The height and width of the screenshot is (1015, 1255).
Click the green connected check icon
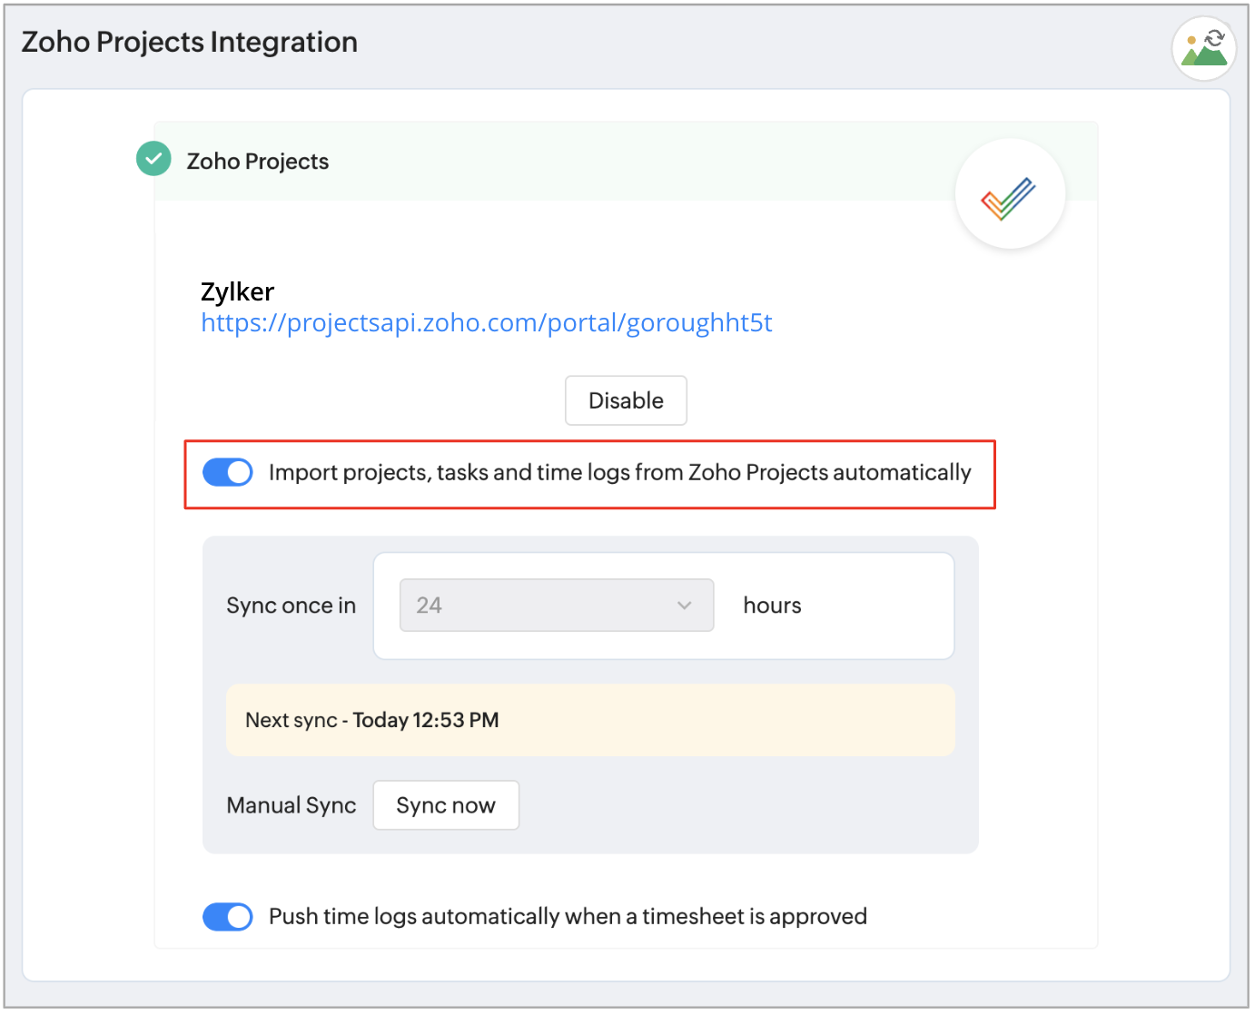coord(153,159)
